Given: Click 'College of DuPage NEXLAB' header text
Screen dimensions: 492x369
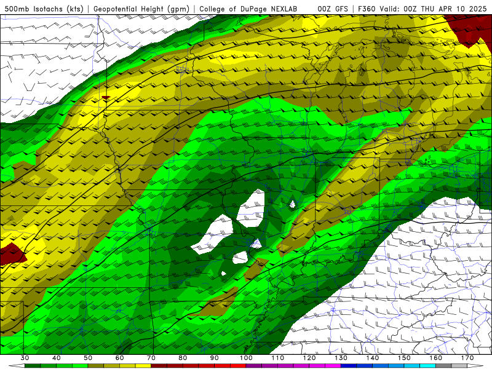Looking at the screenshot, I should (248, 9).
